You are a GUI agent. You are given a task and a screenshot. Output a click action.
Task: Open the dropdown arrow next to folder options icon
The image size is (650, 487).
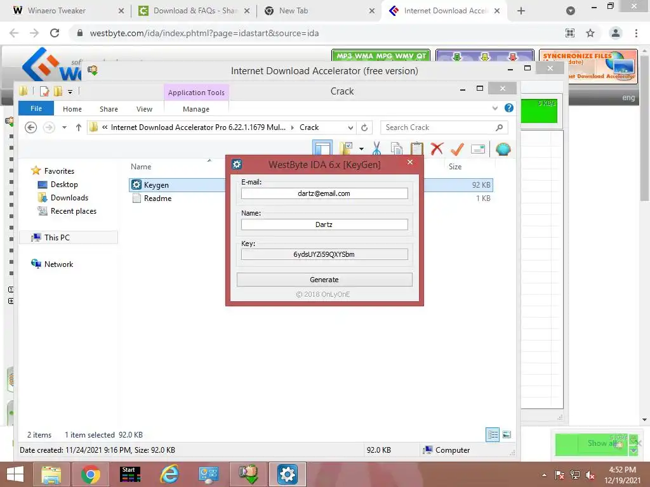tap(361, 148)
